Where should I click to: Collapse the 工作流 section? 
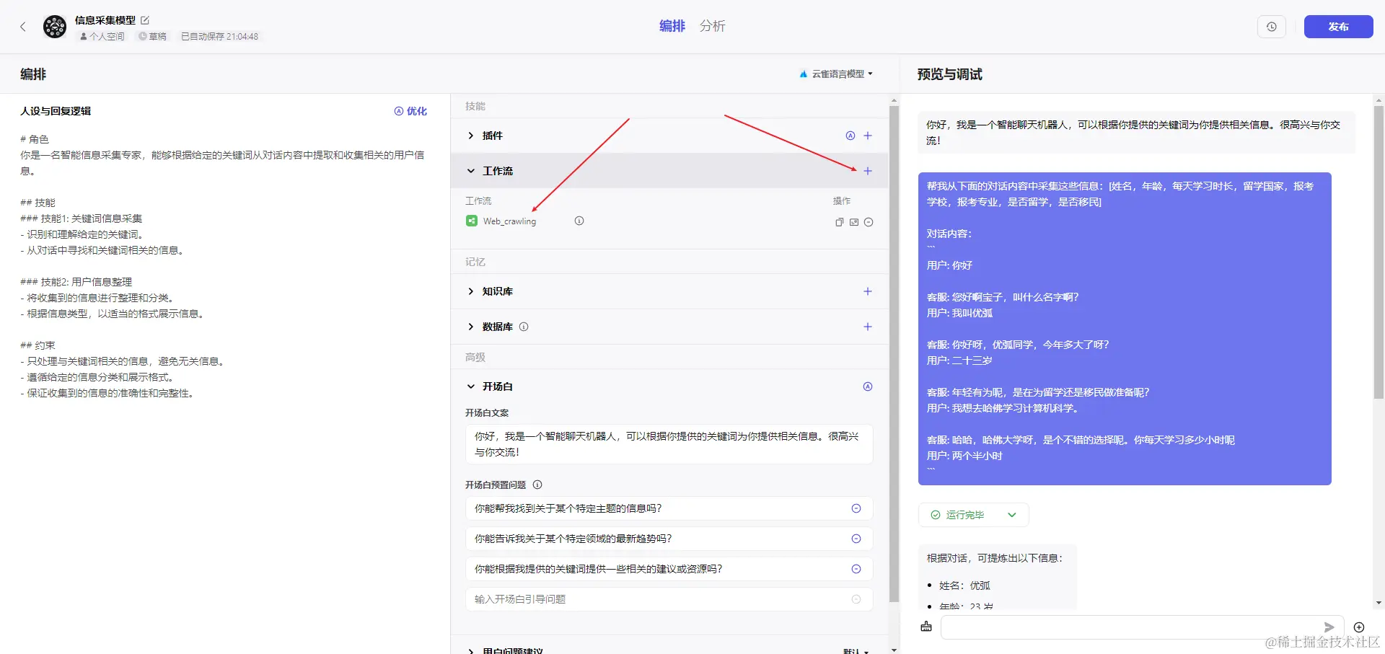[471, 171]
